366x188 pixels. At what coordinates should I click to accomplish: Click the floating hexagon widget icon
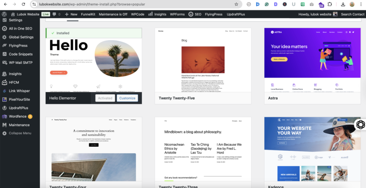click(x=361, y=125)
